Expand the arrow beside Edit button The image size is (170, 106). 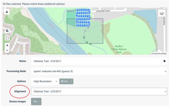[71, 81]
